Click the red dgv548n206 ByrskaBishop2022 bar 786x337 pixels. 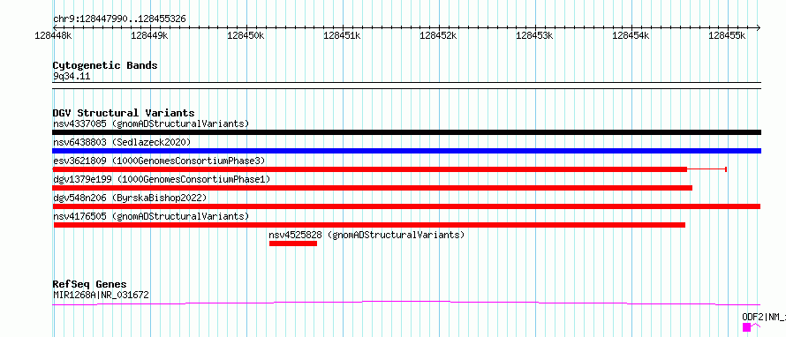406,206
